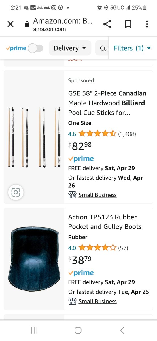The image size is (157, 341).
Task: Tap the pool cue sticks product image
Action: point(34,137)
